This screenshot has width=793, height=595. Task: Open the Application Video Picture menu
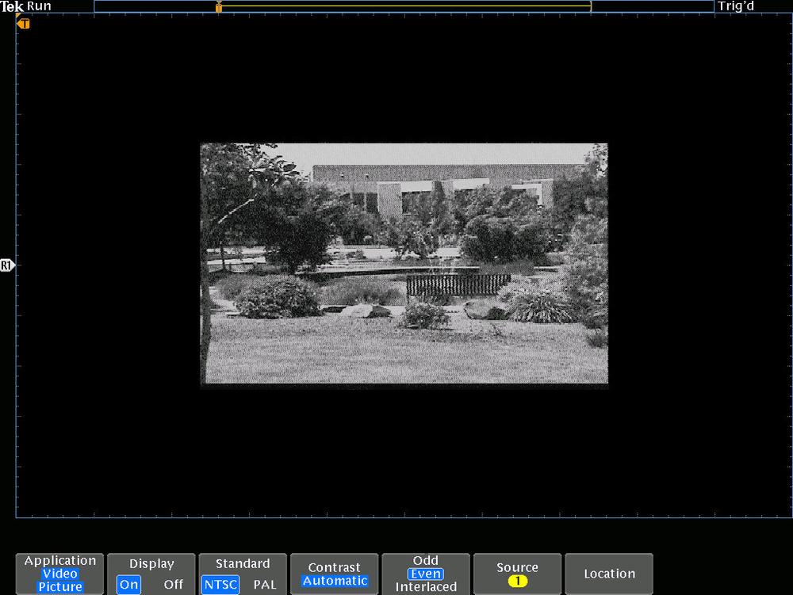tap(59, 574)
